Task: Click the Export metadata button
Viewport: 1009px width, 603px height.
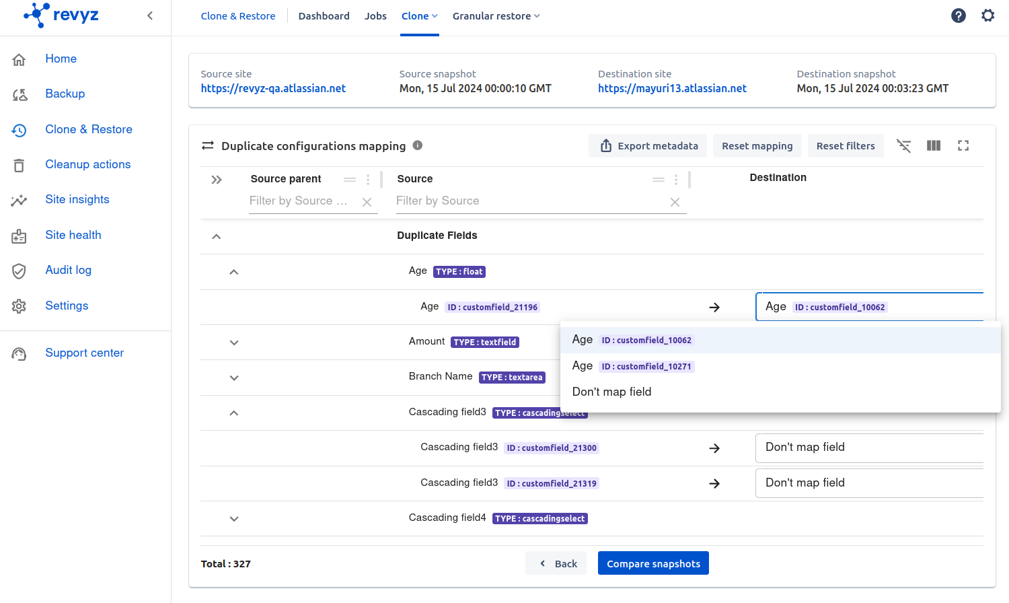Action: pos(648,146)
